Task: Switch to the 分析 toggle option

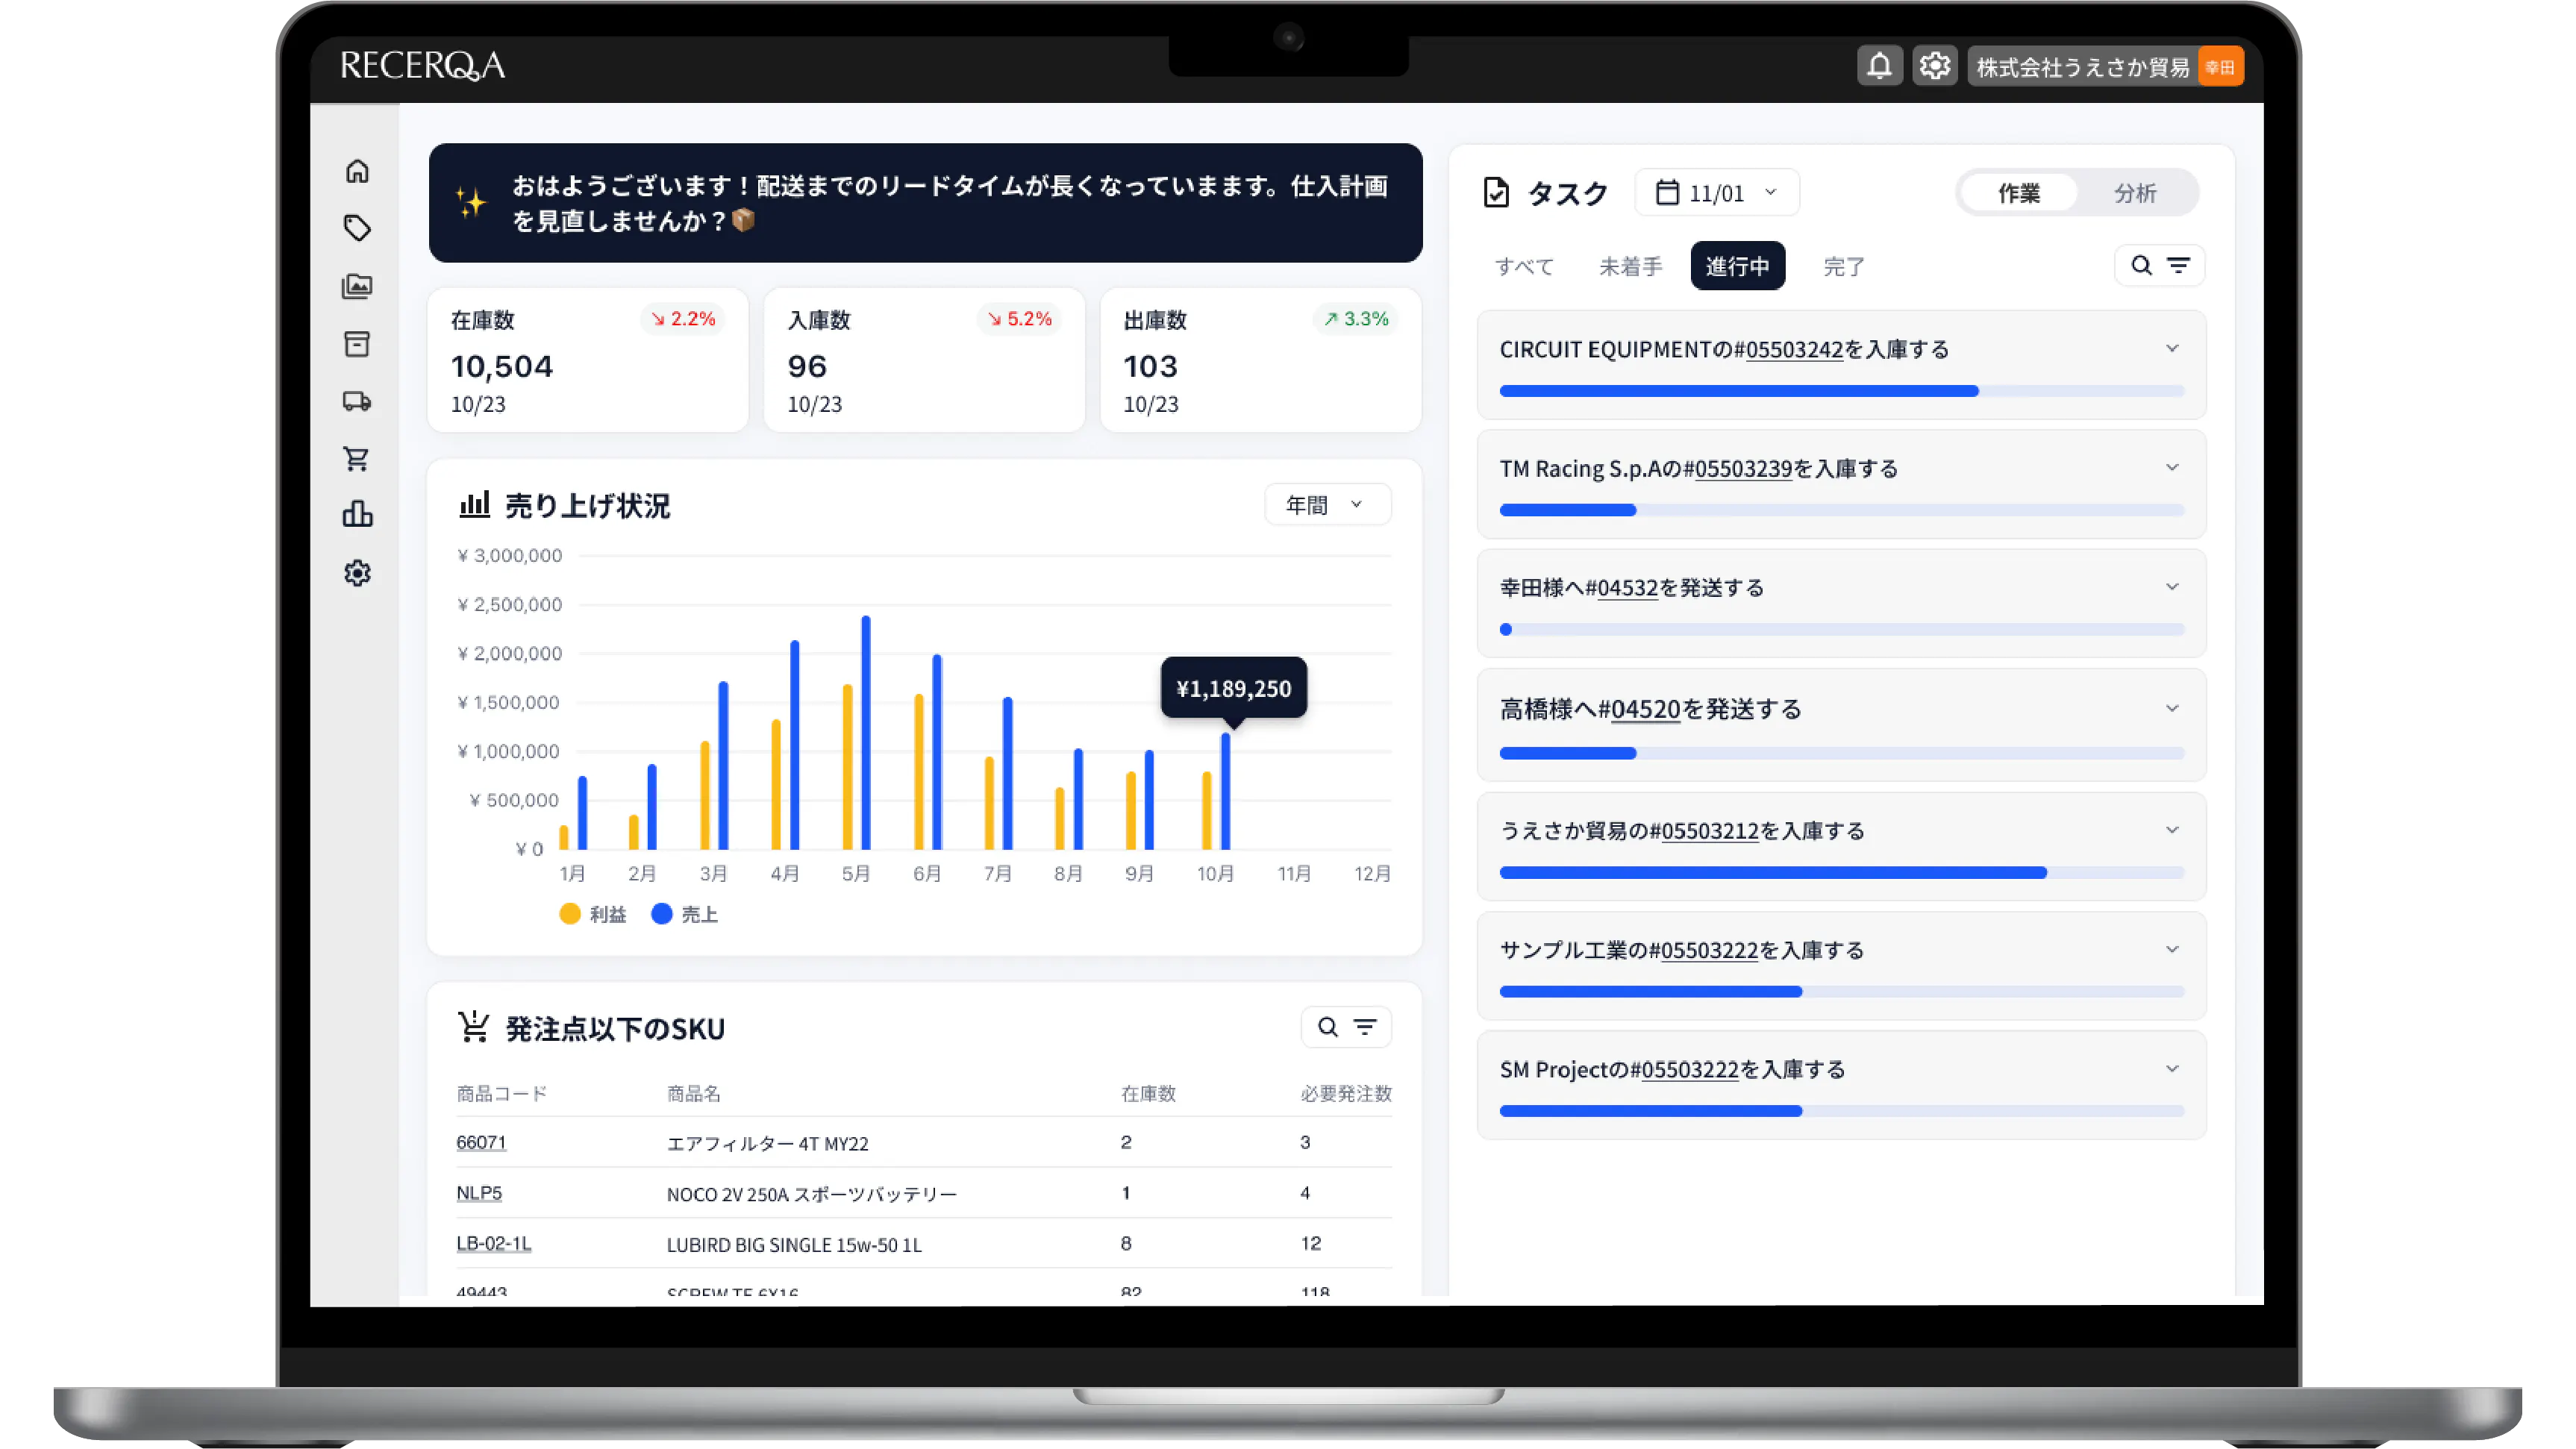Action: coord(2134,193)
